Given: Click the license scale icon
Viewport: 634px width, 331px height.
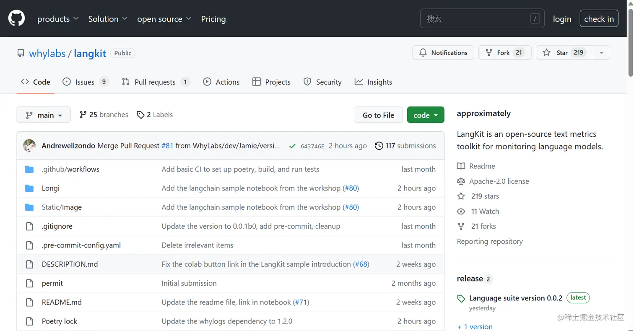Looking at the screenshot, I should (461, 181).
